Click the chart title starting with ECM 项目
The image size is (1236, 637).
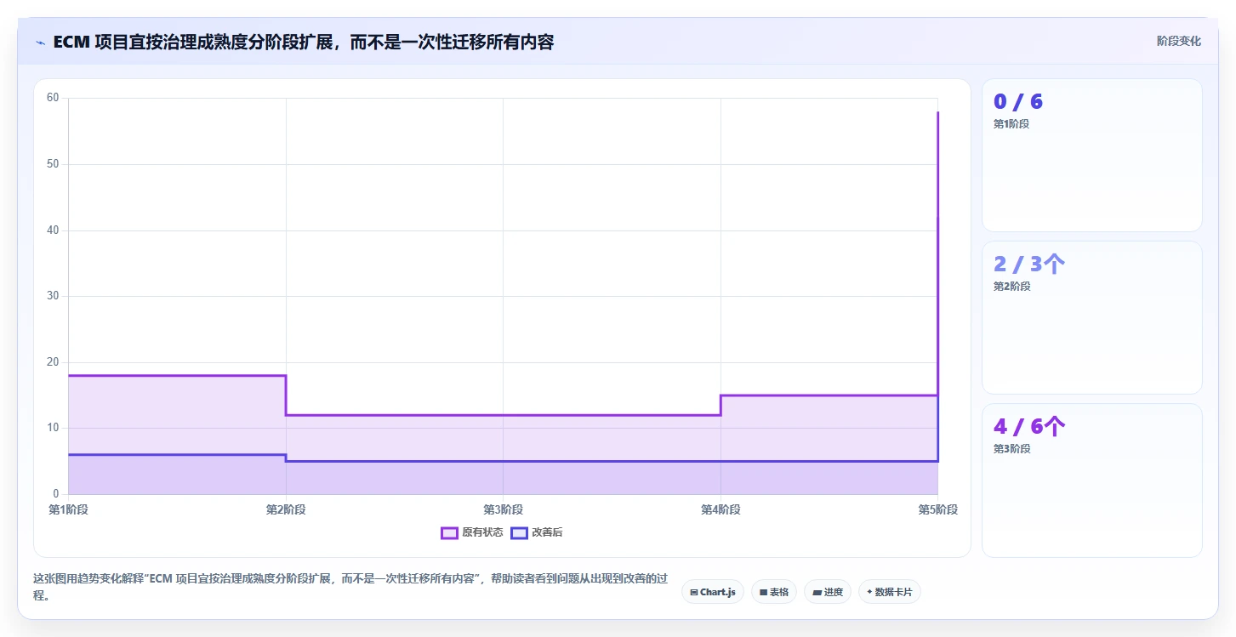(304, 43)
